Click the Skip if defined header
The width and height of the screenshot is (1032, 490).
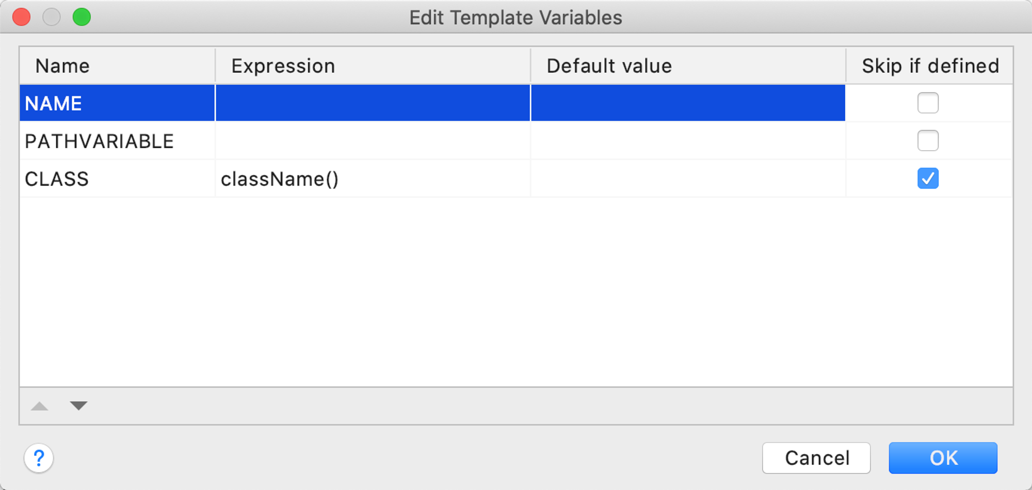(930, 66)
